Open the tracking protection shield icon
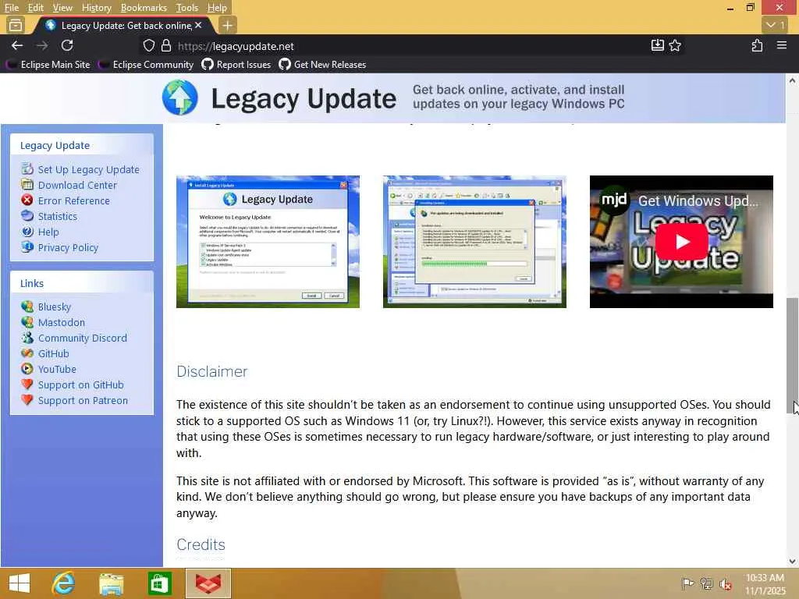This screenshot has height=599, width=799. (x=149, y=46)
